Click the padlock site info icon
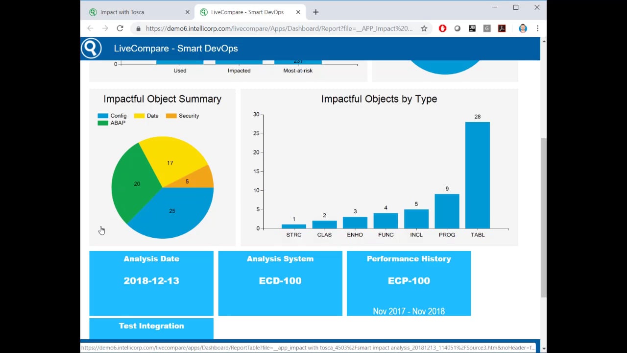The width and height of the screenshot is (627, 353). pos(138,28)
